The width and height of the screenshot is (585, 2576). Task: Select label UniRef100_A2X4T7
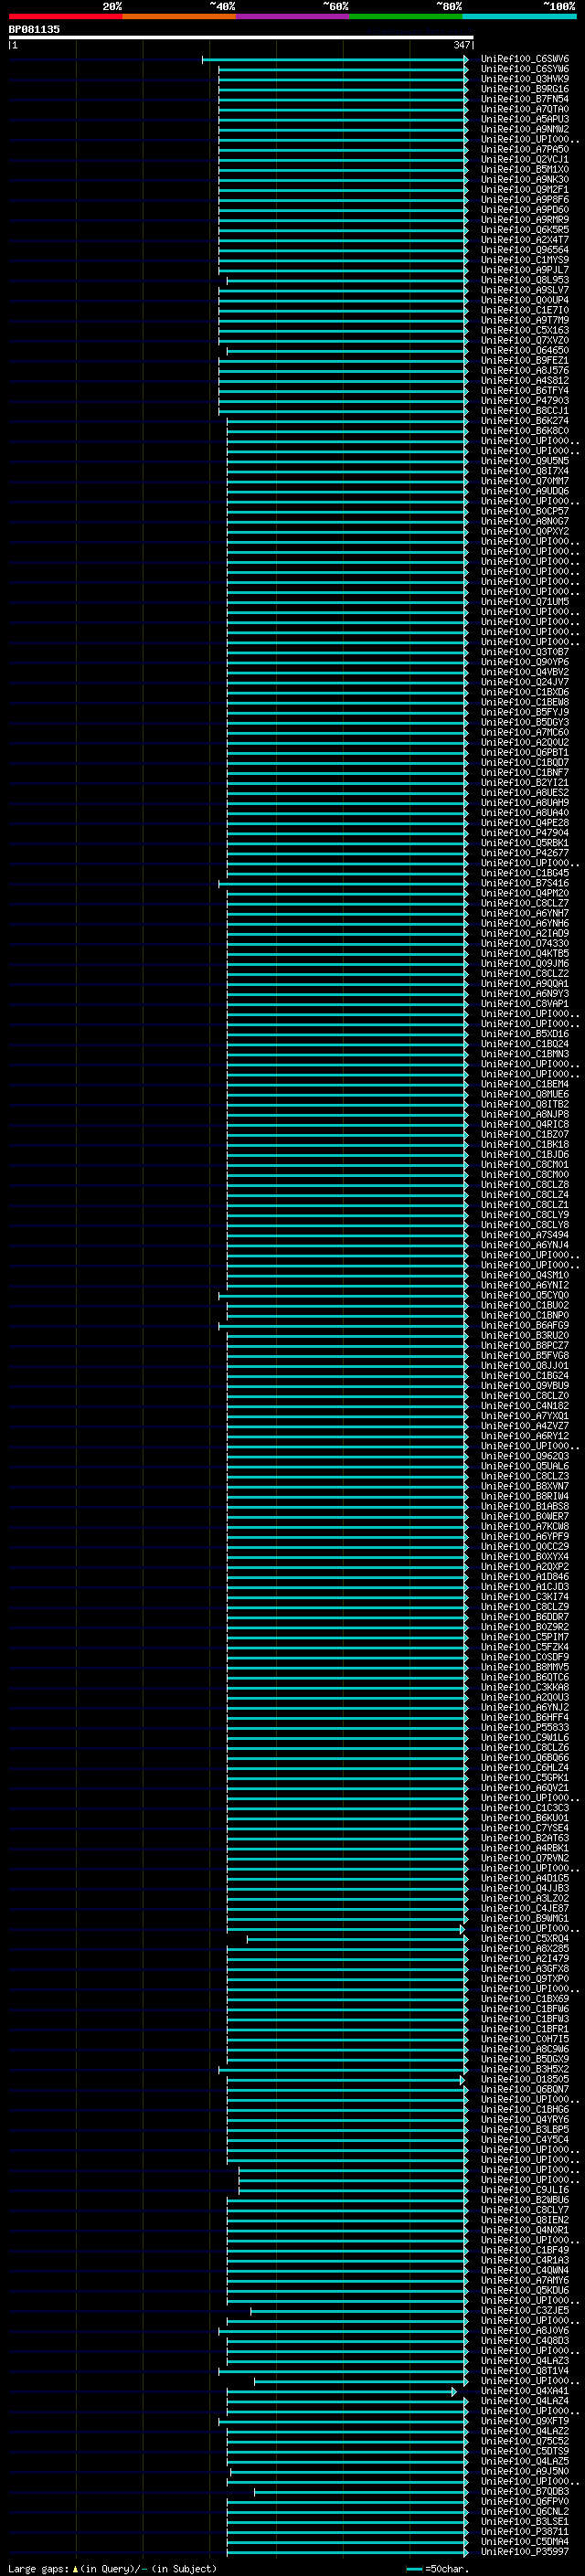point(524,240)
